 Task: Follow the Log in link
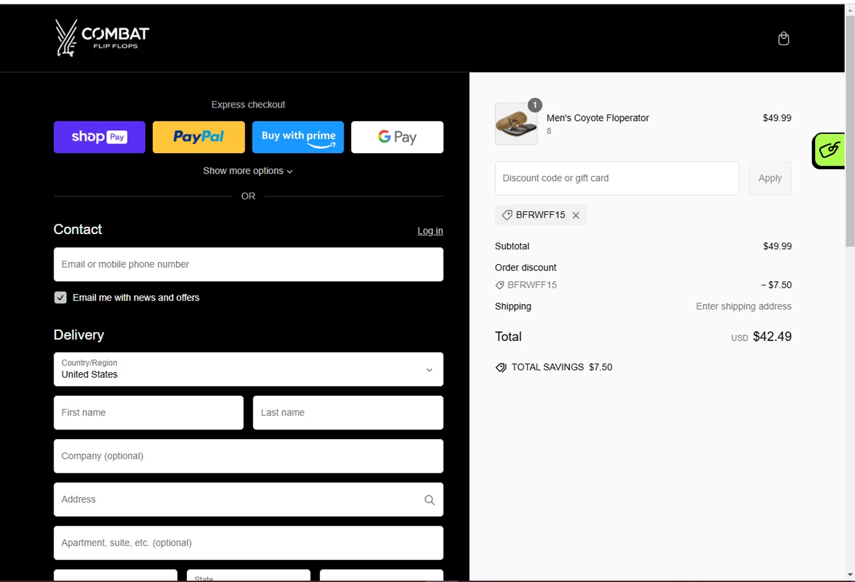pos(430,231)
